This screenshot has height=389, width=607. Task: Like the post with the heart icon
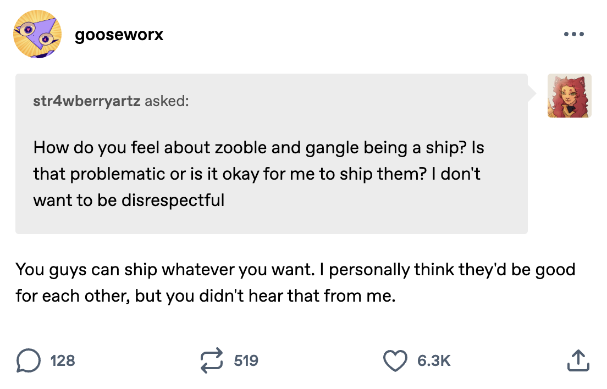point(395,360)
